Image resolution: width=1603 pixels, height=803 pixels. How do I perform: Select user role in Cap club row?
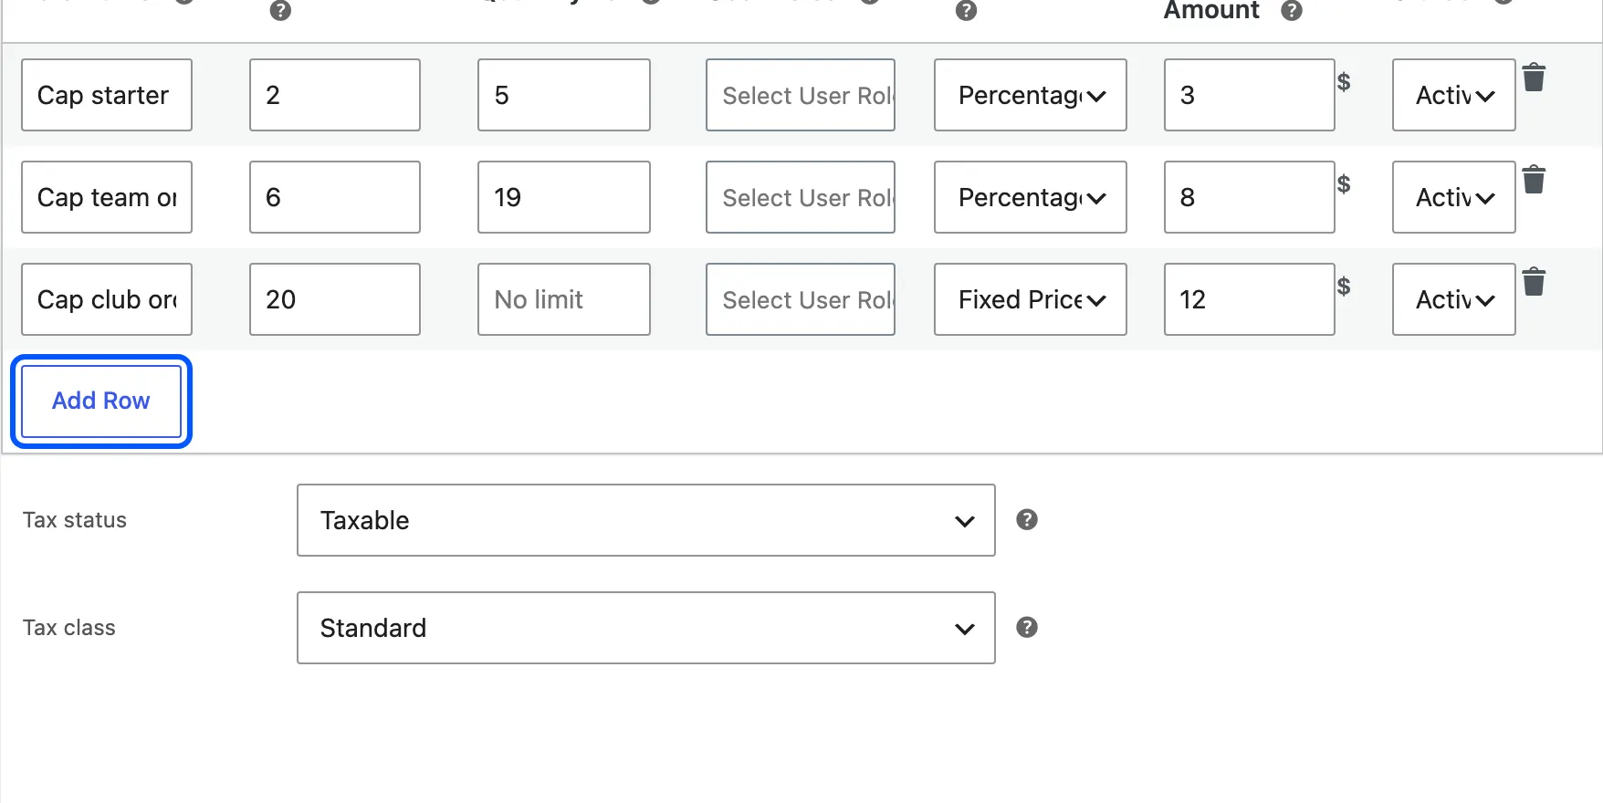801,299
